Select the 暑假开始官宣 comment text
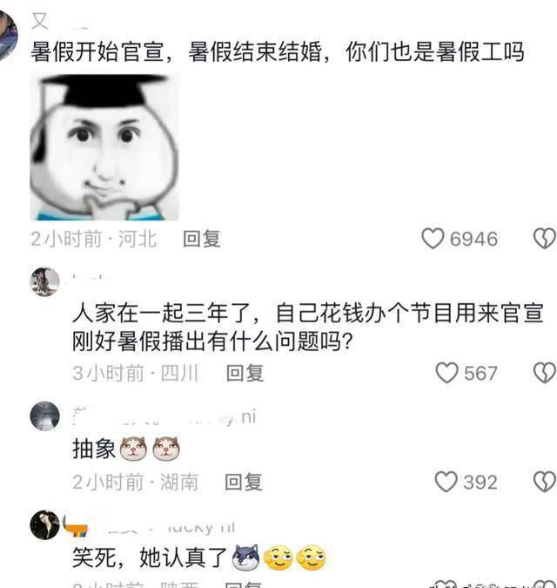Image resolution: width=557 pixels, height=588 pixels. 277,51
